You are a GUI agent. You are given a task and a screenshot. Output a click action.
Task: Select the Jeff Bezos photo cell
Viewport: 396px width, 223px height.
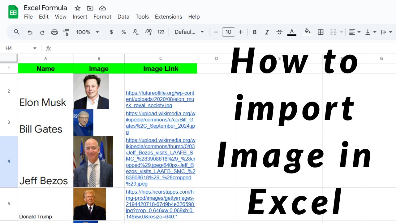click(x=99, y=162)
